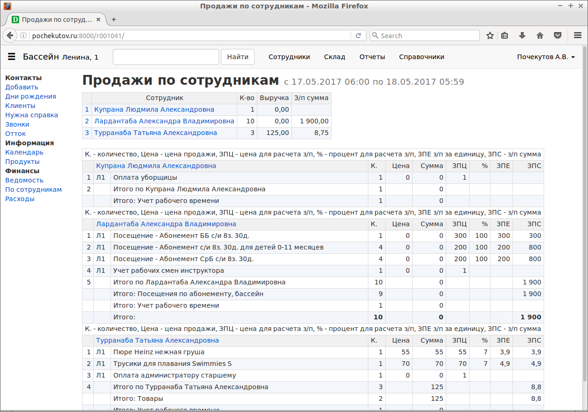Open a new tab with the plus icon

[113, 20]
